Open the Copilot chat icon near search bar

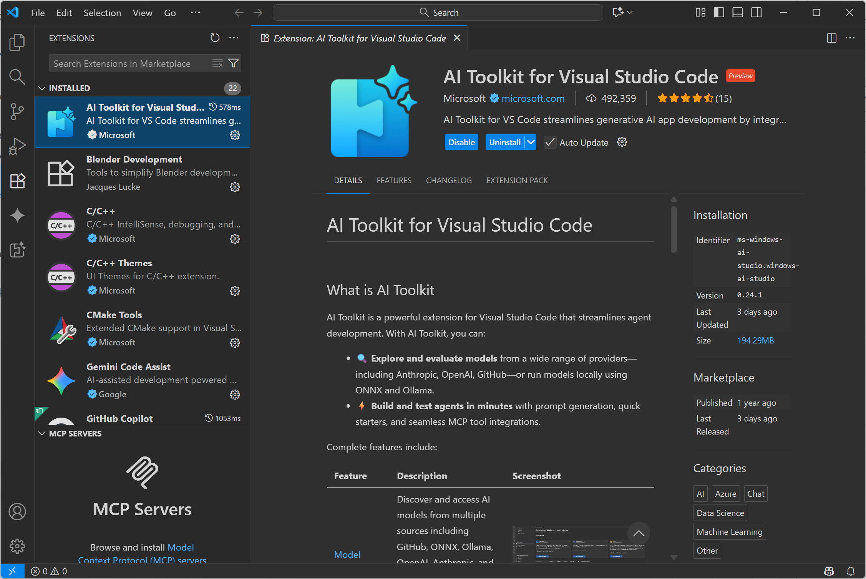pyautogui.click(x=618, y=13)
